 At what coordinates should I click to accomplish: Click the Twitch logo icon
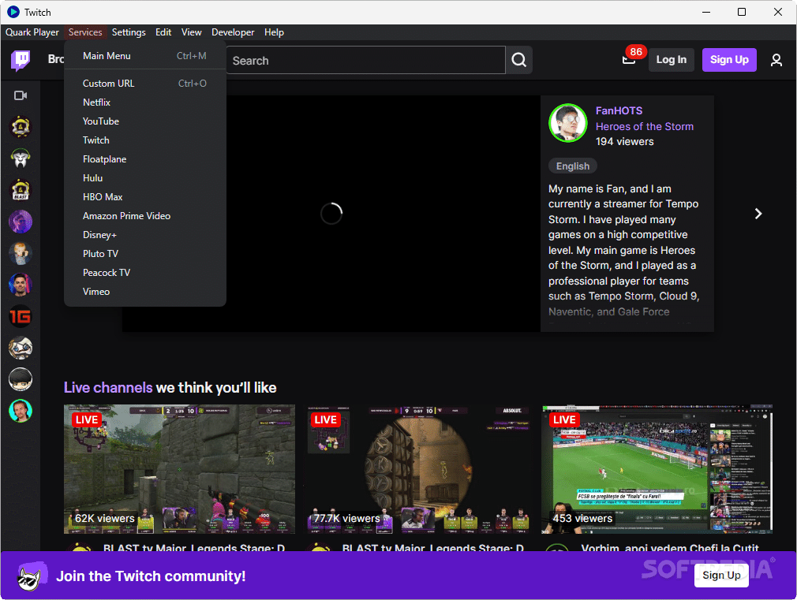pyautogui.click(x=21, y=61)
